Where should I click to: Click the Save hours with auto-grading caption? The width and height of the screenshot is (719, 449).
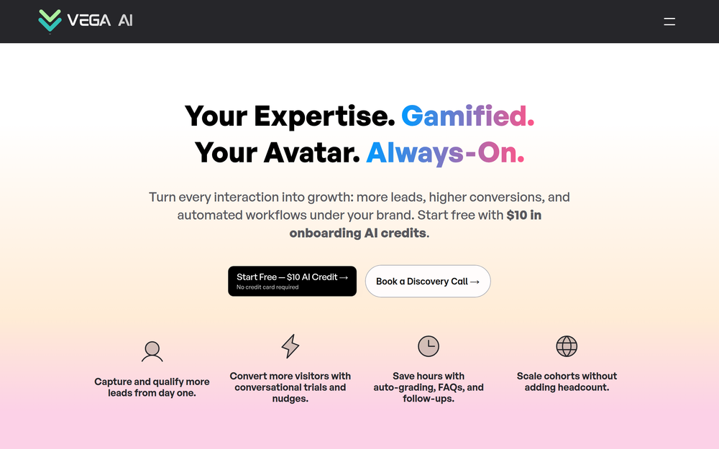click(429, 387)
